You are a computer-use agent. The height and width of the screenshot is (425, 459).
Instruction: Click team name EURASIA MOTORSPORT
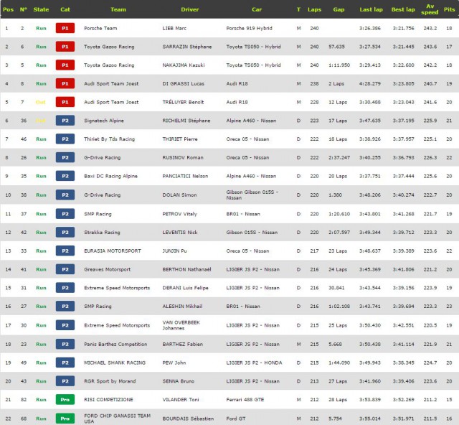click(x=113, y=251)
